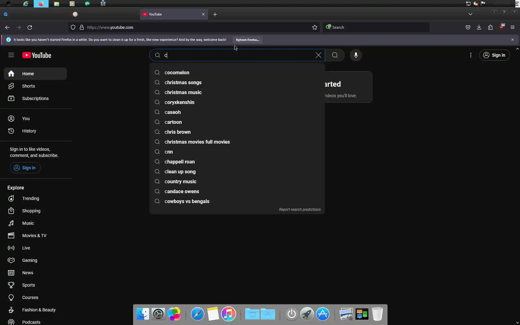This screenshot has height=325, width=520.
Task: Open Courses in the Explore list
Action: [x=35, y=297]
